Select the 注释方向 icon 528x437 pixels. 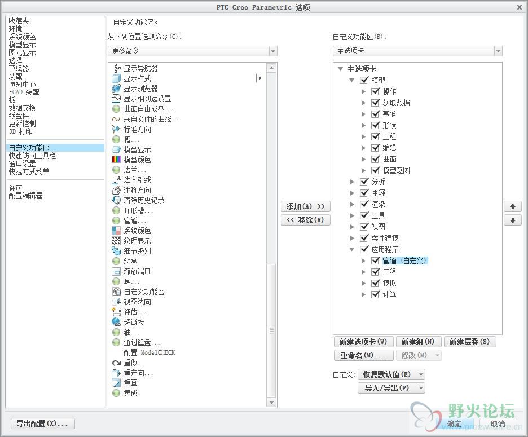pyautogui.click(x=116, y=190)
